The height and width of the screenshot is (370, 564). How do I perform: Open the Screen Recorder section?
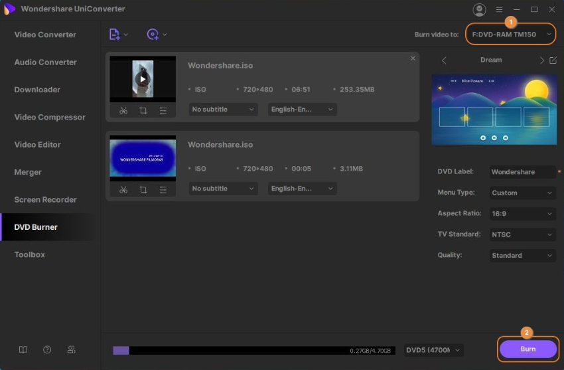pos(46,199)
